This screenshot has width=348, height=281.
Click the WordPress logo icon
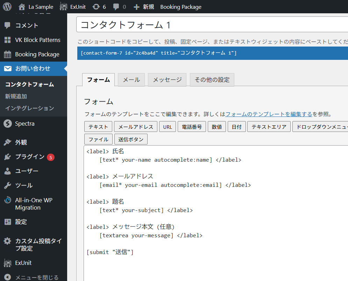pyautogui.click(x=7, y=7)
